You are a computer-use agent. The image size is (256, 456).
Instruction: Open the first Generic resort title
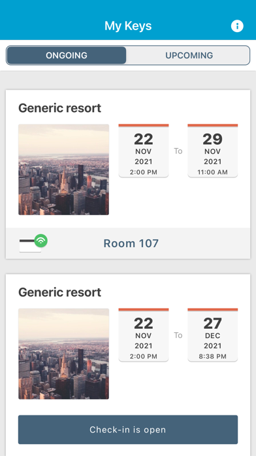pyautogui.click(x=59, y=108)
